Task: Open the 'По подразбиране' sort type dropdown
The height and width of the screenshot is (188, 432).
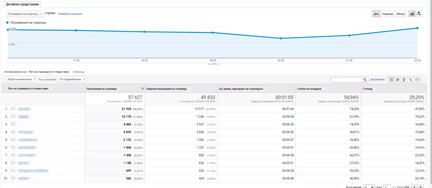Action: point(72,79)
